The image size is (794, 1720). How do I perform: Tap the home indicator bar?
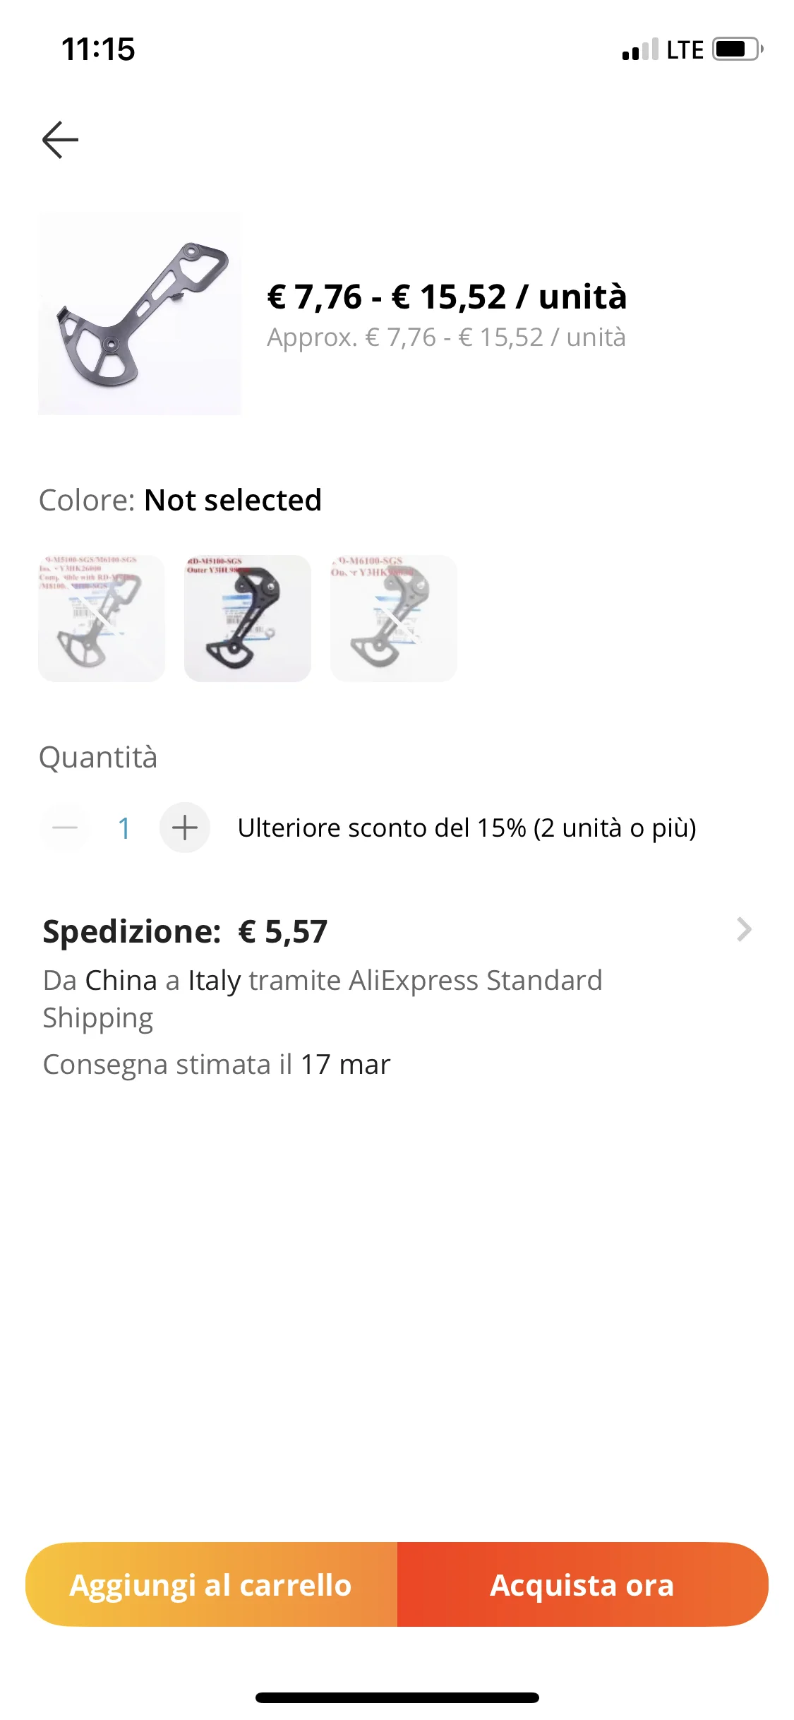[x=397, y=1697]
